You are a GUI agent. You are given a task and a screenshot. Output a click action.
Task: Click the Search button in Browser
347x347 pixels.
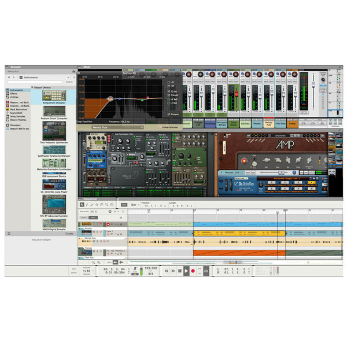69,82
